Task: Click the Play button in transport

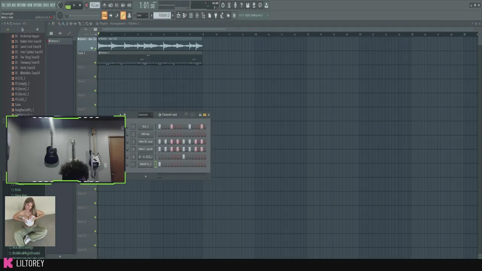Action: 74,5
